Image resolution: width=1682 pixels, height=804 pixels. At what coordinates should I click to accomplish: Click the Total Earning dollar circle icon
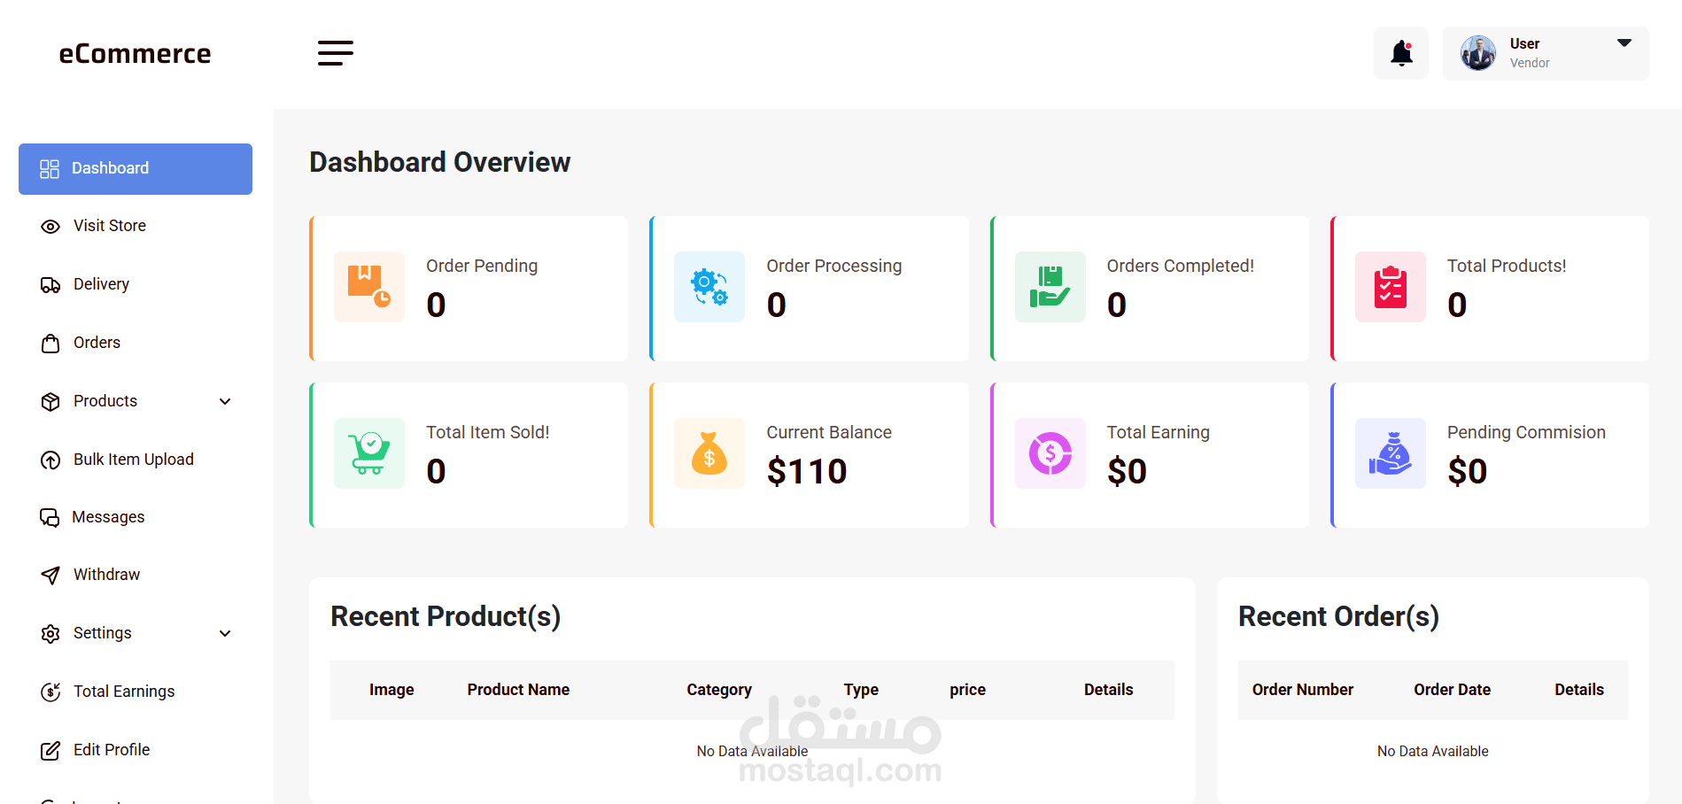click(1050, 453)
